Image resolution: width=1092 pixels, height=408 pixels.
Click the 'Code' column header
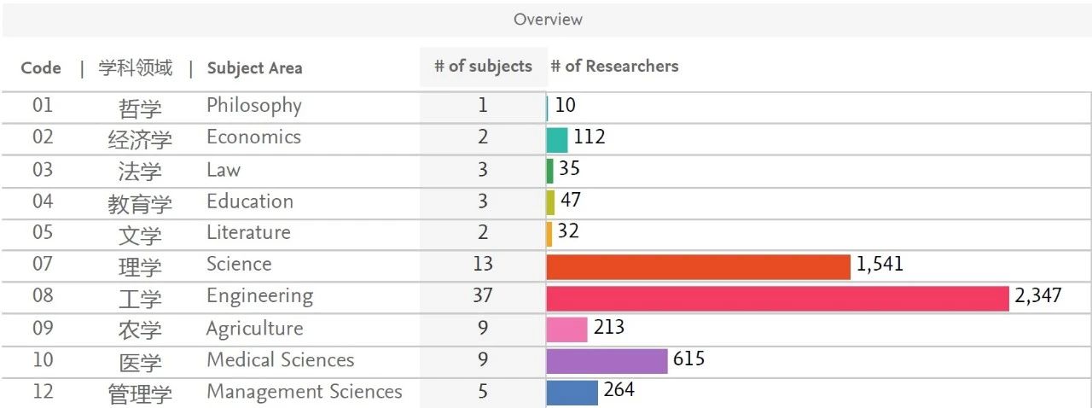[x=41, y=68]
